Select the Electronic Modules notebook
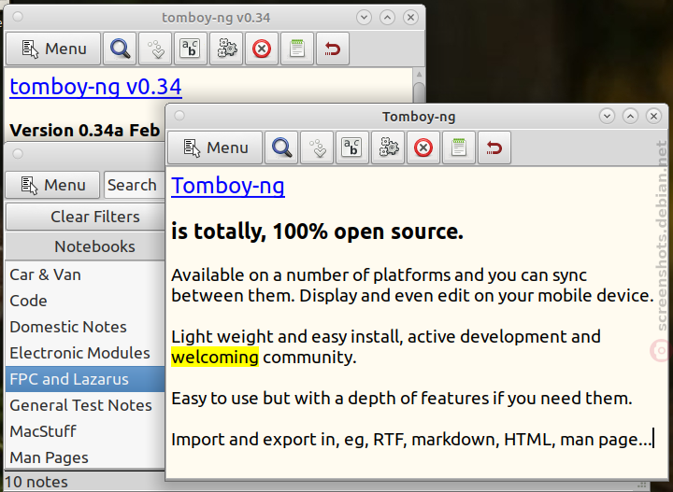673x492 pixels. 85,353
